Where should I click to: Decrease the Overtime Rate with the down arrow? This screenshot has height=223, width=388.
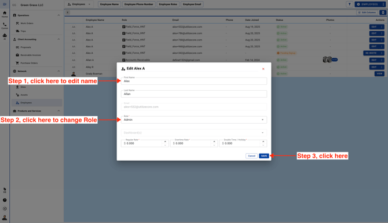pos(214,145)
